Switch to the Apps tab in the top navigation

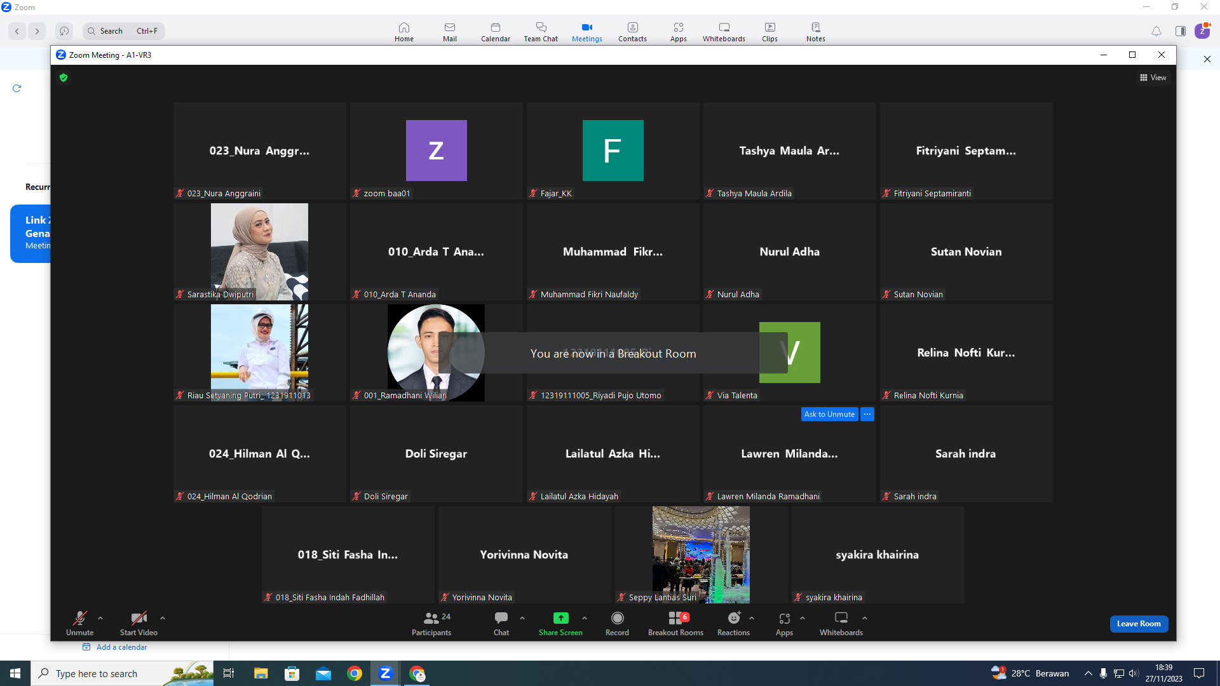pyautogui.click(x=679, y=31)
